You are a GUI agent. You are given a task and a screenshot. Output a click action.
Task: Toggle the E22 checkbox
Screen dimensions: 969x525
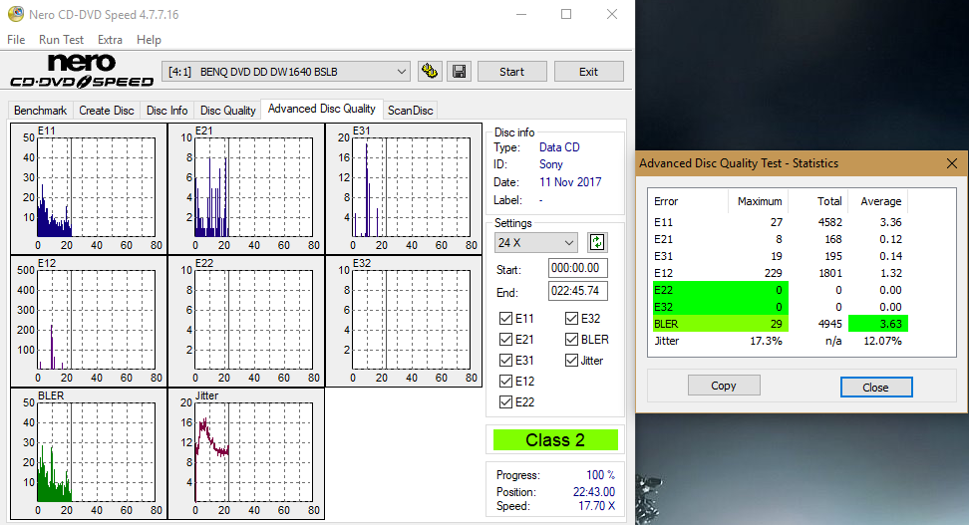[x=505, y=402]
